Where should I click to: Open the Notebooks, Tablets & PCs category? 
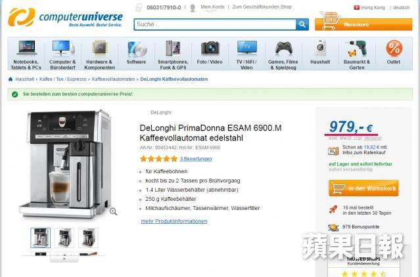pyautogui.click(x=26, y=55)
